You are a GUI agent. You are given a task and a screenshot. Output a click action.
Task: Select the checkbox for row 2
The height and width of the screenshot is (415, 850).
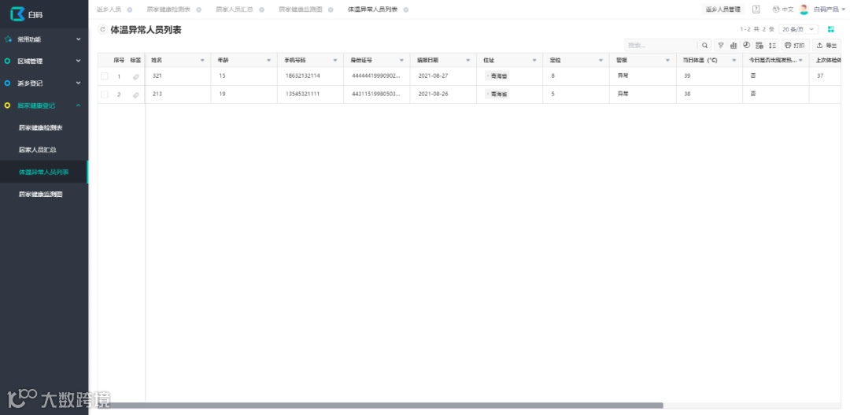[x=105, y=94]
